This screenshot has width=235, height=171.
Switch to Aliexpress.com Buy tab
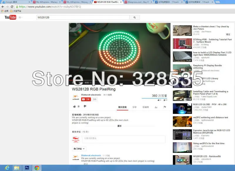[x=138, y=2]
